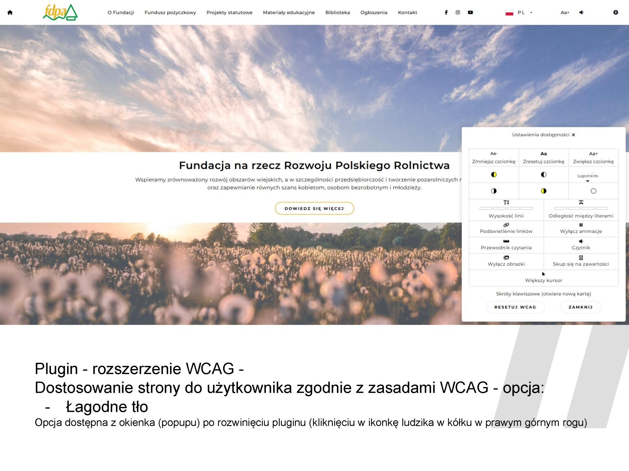The height and width of the screenshot is (471, 629).
Task: Click the RESETUJ WCAG button
Action: coord(515,307)
